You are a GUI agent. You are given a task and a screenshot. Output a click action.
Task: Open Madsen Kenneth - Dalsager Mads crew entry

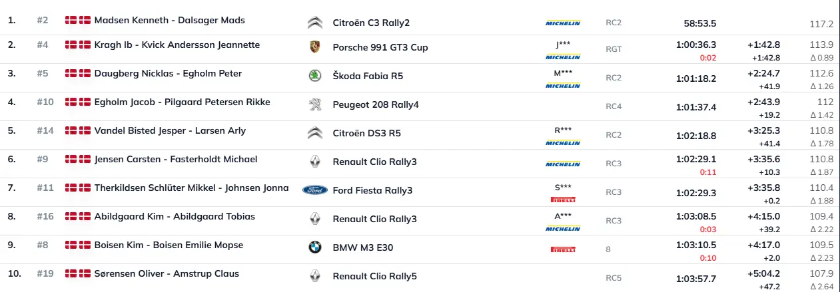pyautogui.click(x=170, y=20)
